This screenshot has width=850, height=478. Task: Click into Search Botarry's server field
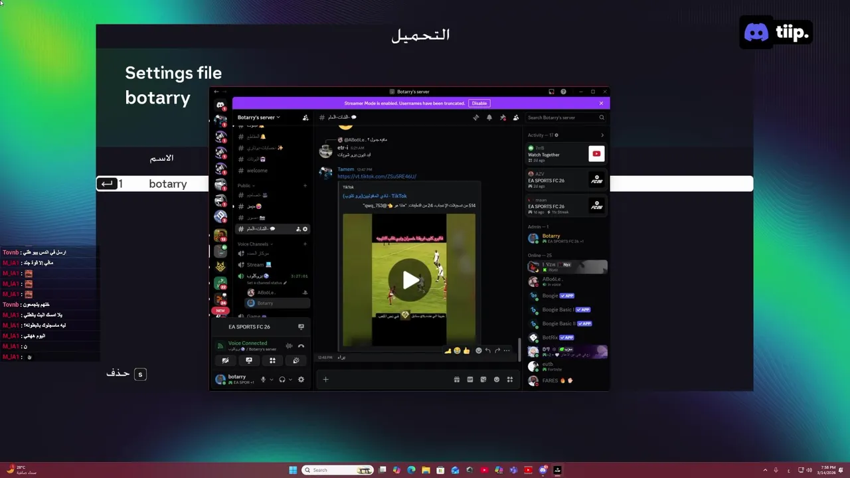click(565, 118)
